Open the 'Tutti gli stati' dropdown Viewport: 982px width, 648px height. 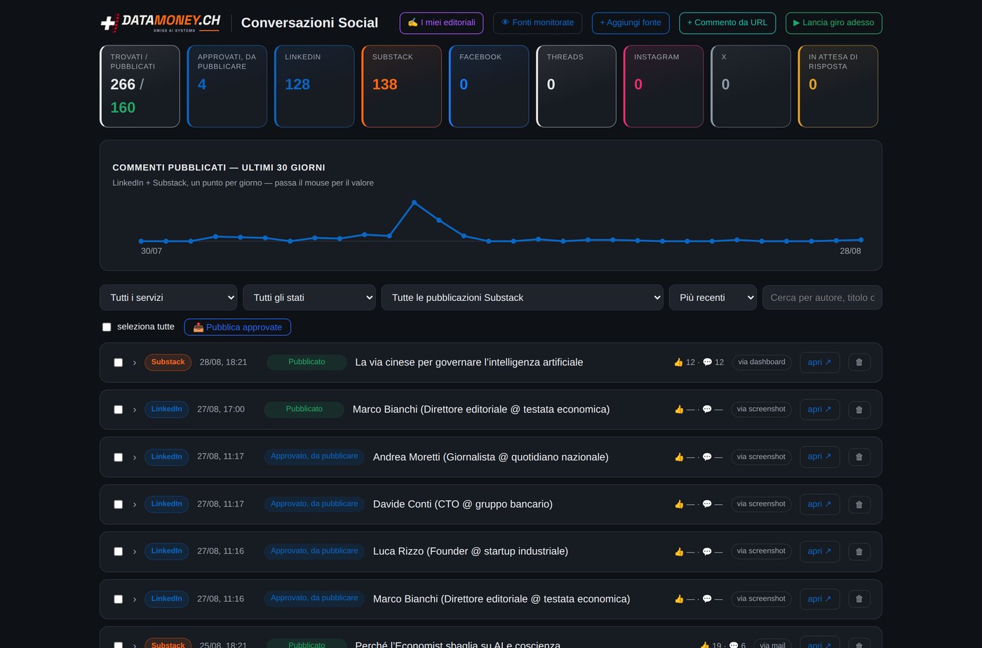309,297
